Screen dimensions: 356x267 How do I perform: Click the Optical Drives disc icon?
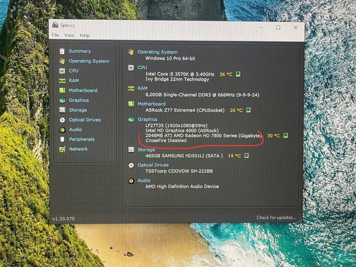tap(61, 120)
